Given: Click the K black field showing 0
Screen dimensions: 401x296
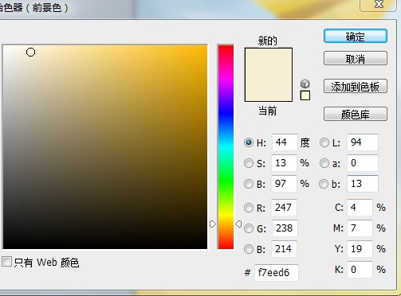Looking at the screenshot, I should point(360,270).
